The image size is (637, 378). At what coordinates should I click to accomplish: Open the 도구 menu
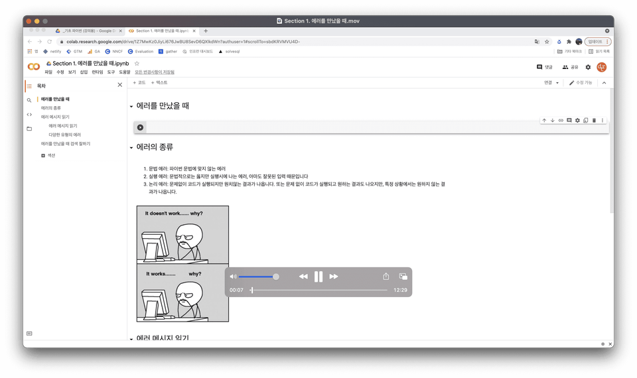tap(111, 72)
